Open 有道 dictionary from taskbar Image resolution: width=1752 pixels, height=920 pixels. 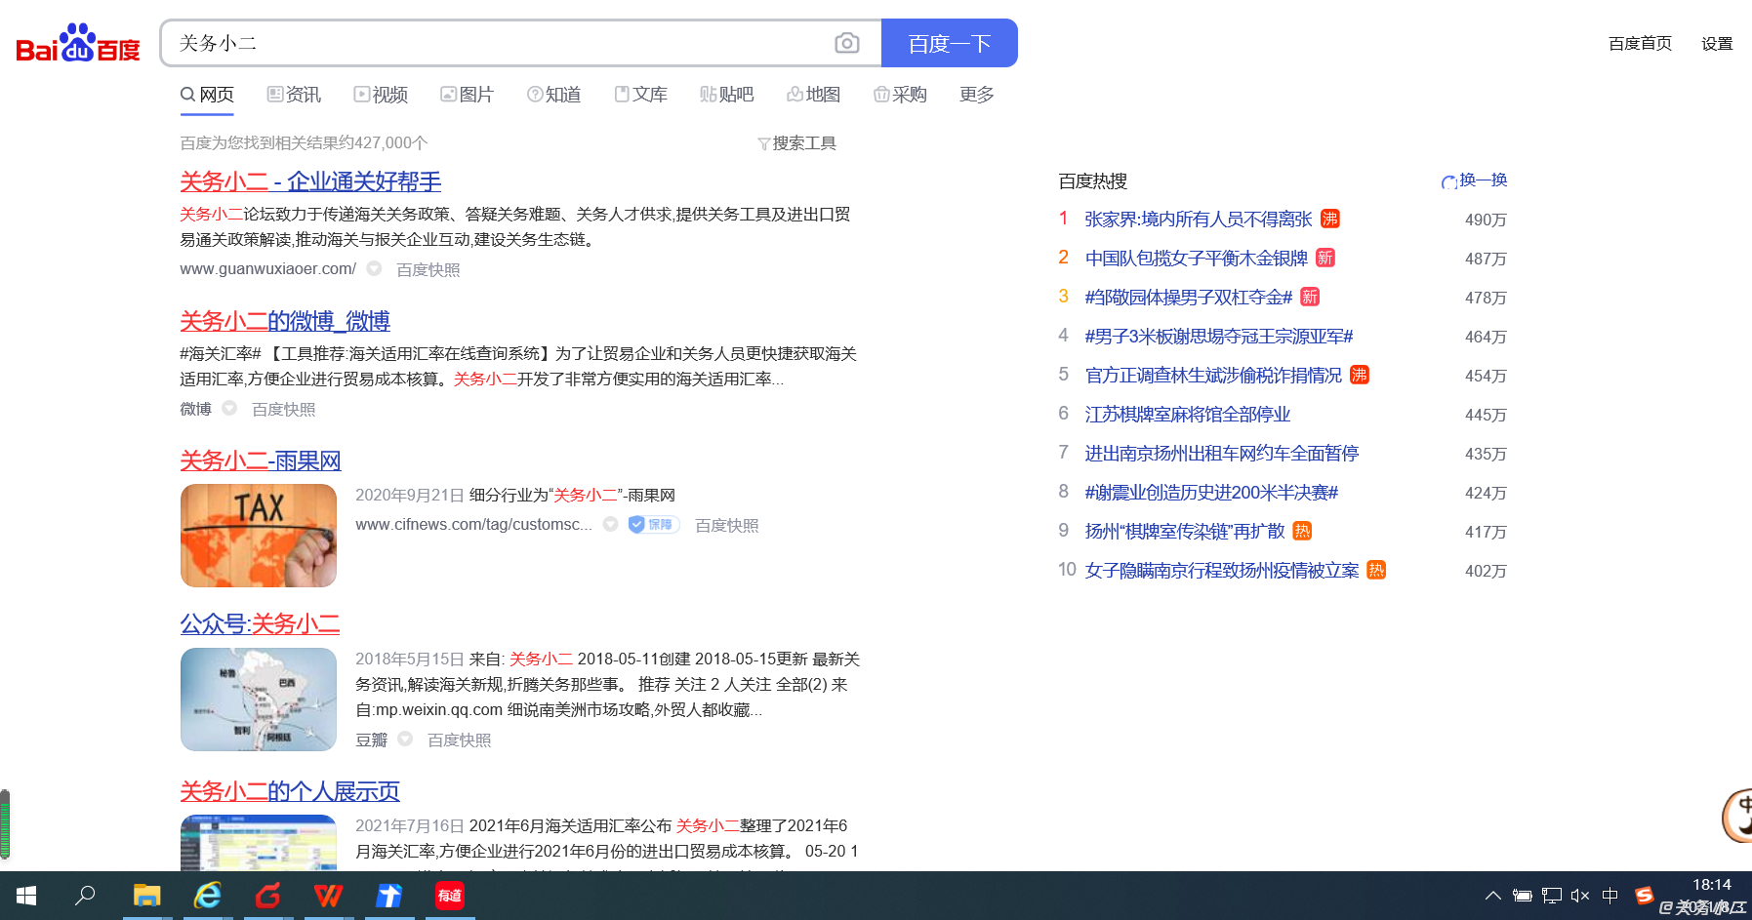tap(450, 896)
